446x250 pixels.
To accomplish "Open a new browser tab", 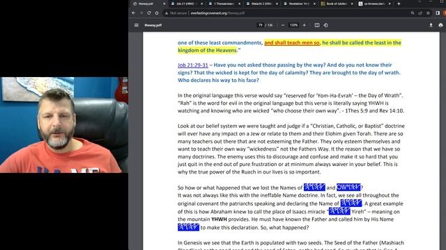I will (399, 3).
